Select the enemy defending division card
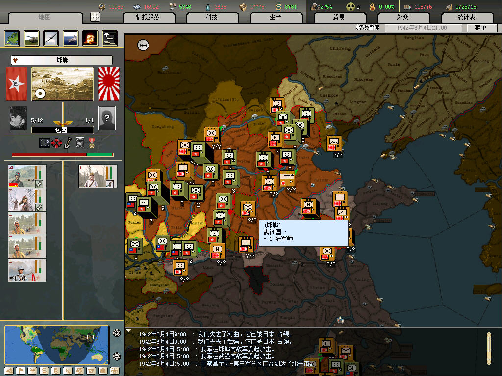The width and height of the screenshot is (502, 376). [x=98, y=176]
